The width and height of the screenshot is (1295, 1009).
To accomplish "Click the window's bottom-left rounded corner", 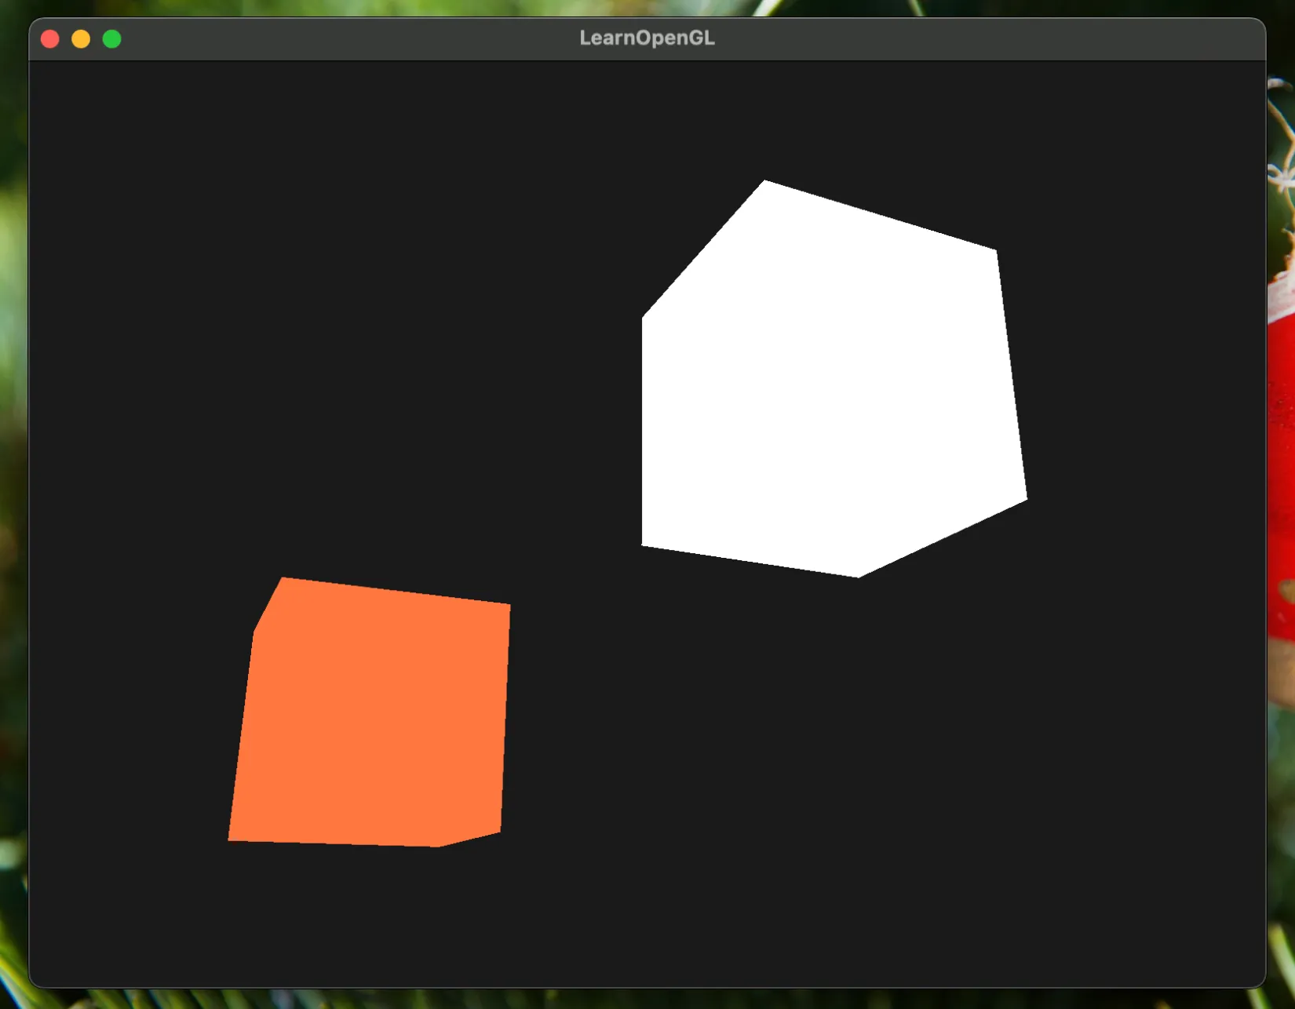I will pyautogui.click(x=35, y=982).
